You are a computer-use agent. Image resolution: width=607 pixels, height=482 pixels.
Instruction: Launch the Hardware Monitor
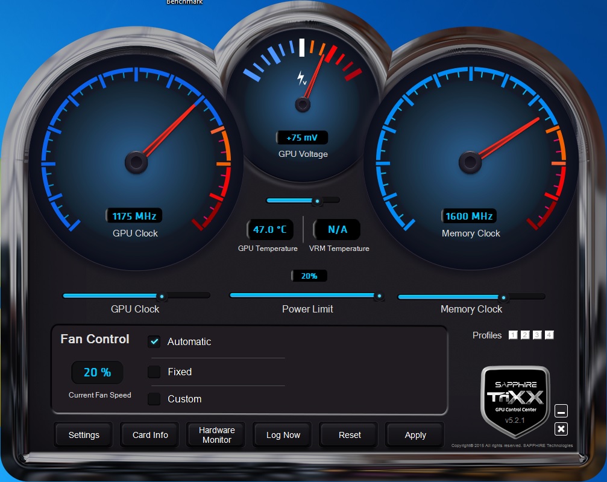pyautogui.click(x=216, y=435)
